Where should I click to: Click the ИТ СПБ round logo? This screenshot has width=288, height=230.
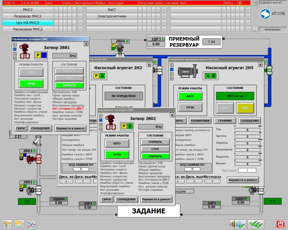(265, 14)
